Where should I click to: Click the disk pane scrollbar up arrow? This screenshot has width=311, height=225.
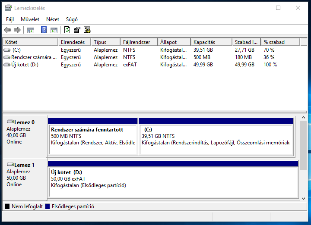coord(303,117)
